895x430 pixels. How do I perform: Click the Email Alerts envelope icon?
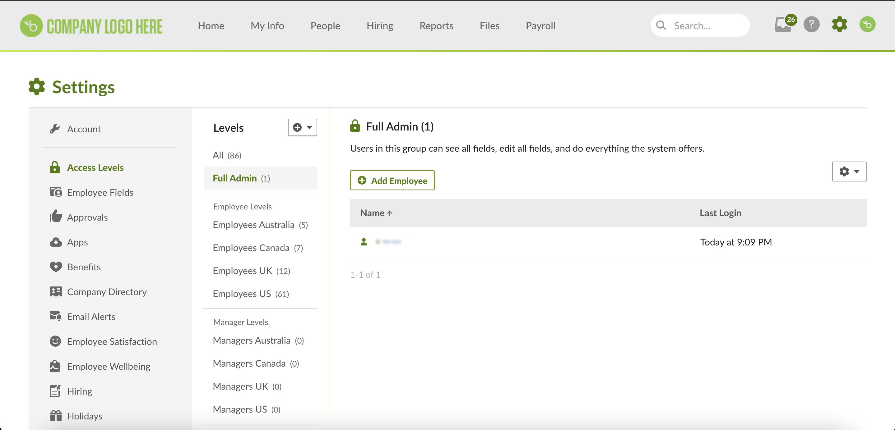pos(55,316)
